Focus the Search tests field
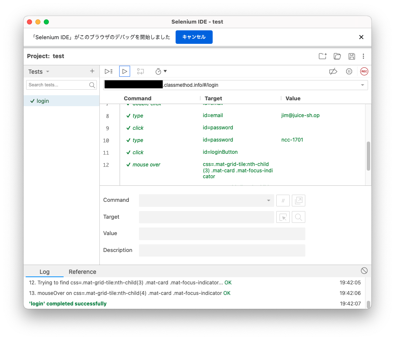This screenshot has height=340, width=395. tap(61, 85)
